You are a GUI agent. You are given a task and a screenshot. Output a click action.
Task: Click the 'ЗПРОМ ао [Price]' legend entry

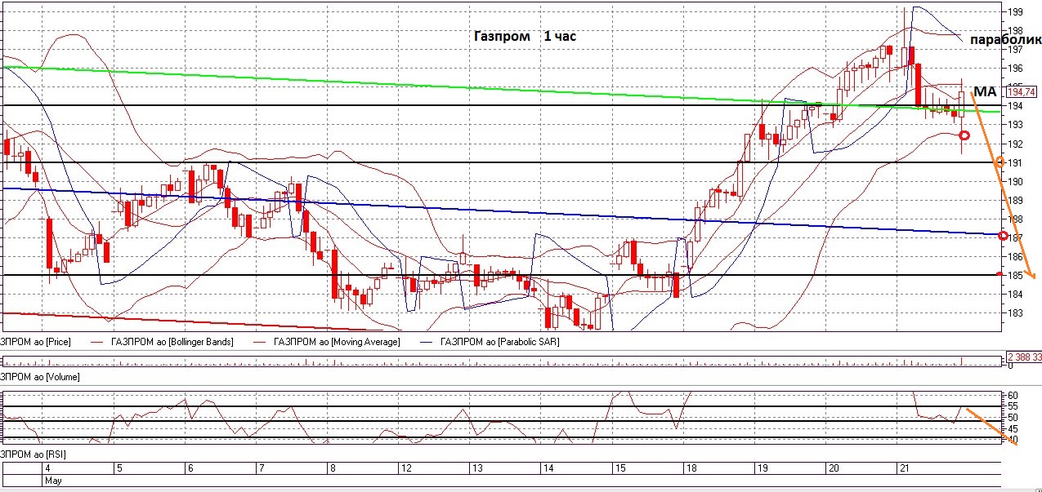(x=36, y=342)
